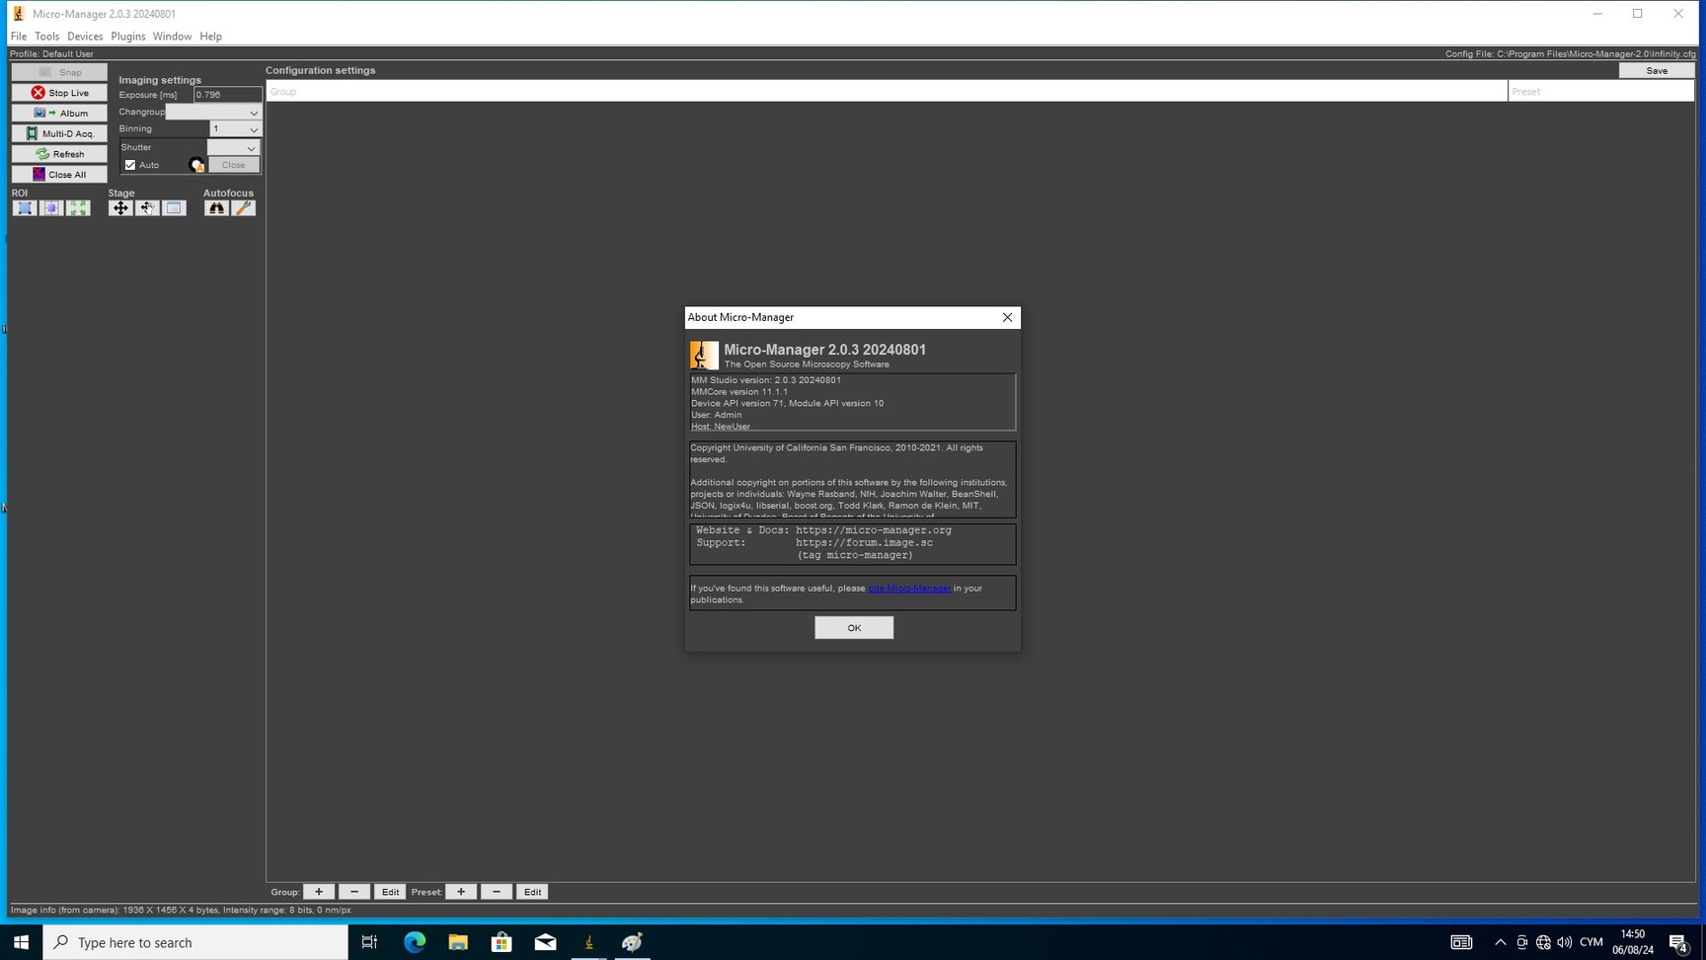The width and height of the screenshot is (1706, 960).
Task: Click the Multi-D Acq. button
Action: [59, 133]
